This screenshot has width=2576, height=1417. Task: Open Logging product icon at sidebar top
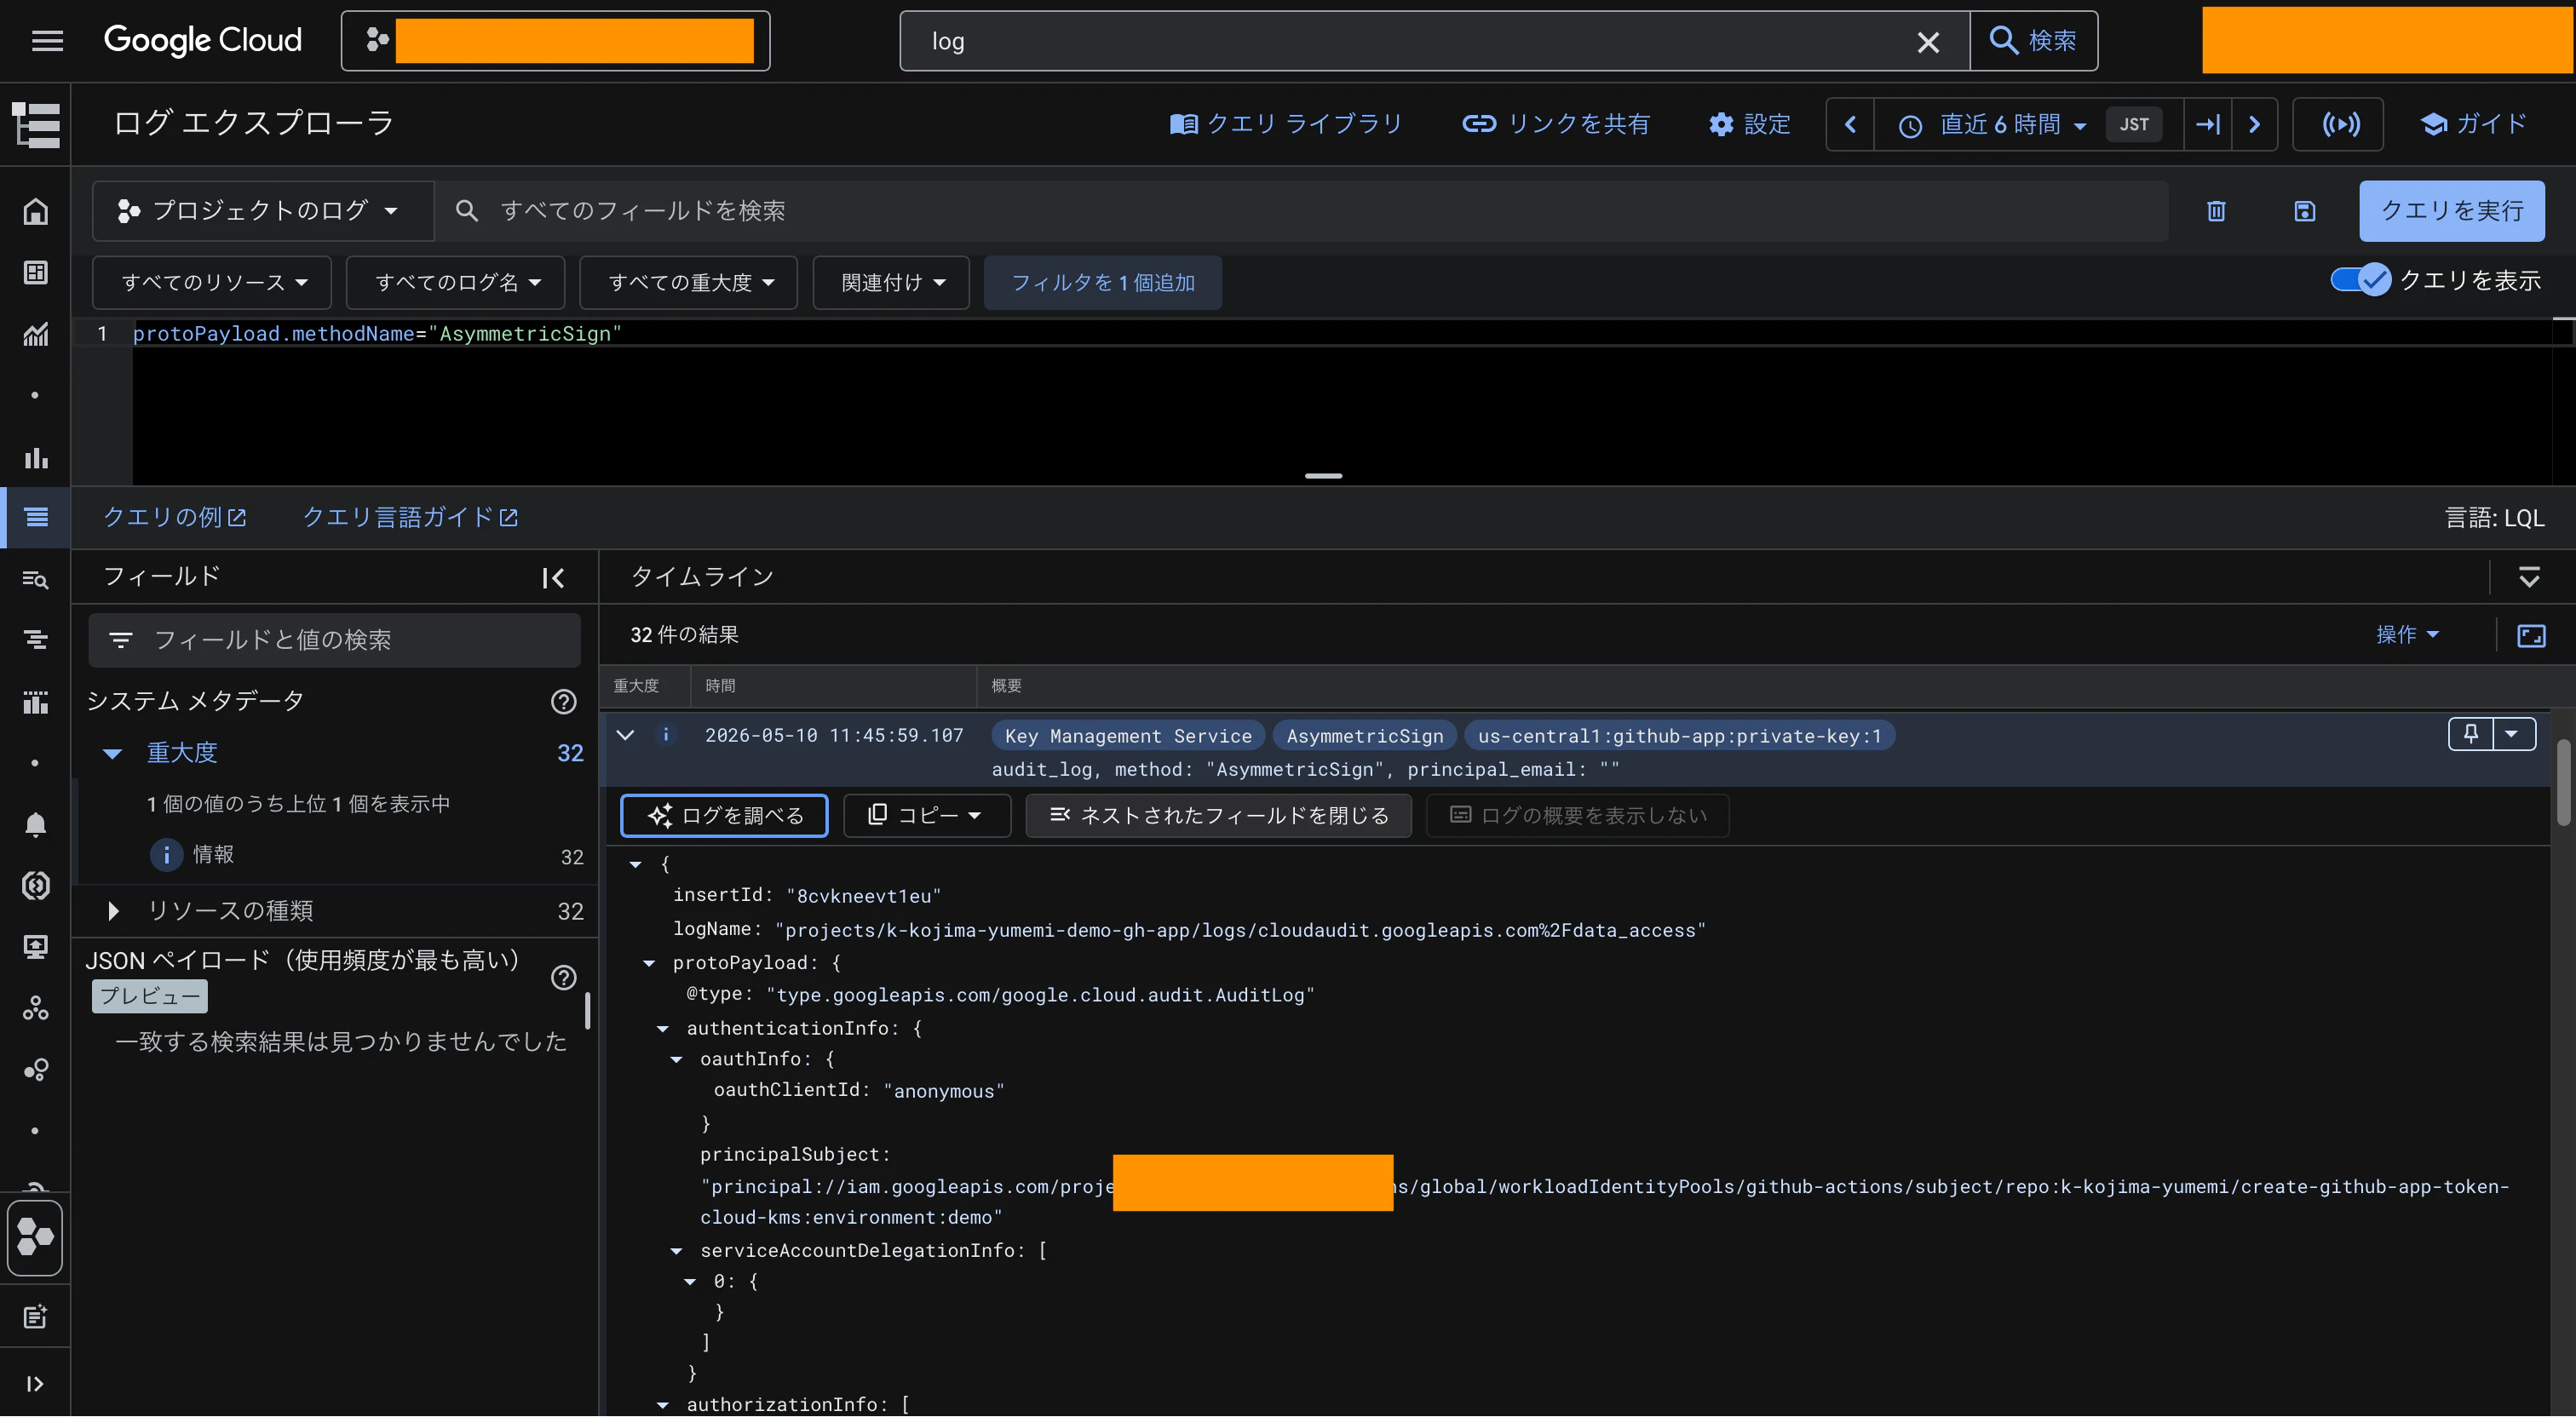36,125
